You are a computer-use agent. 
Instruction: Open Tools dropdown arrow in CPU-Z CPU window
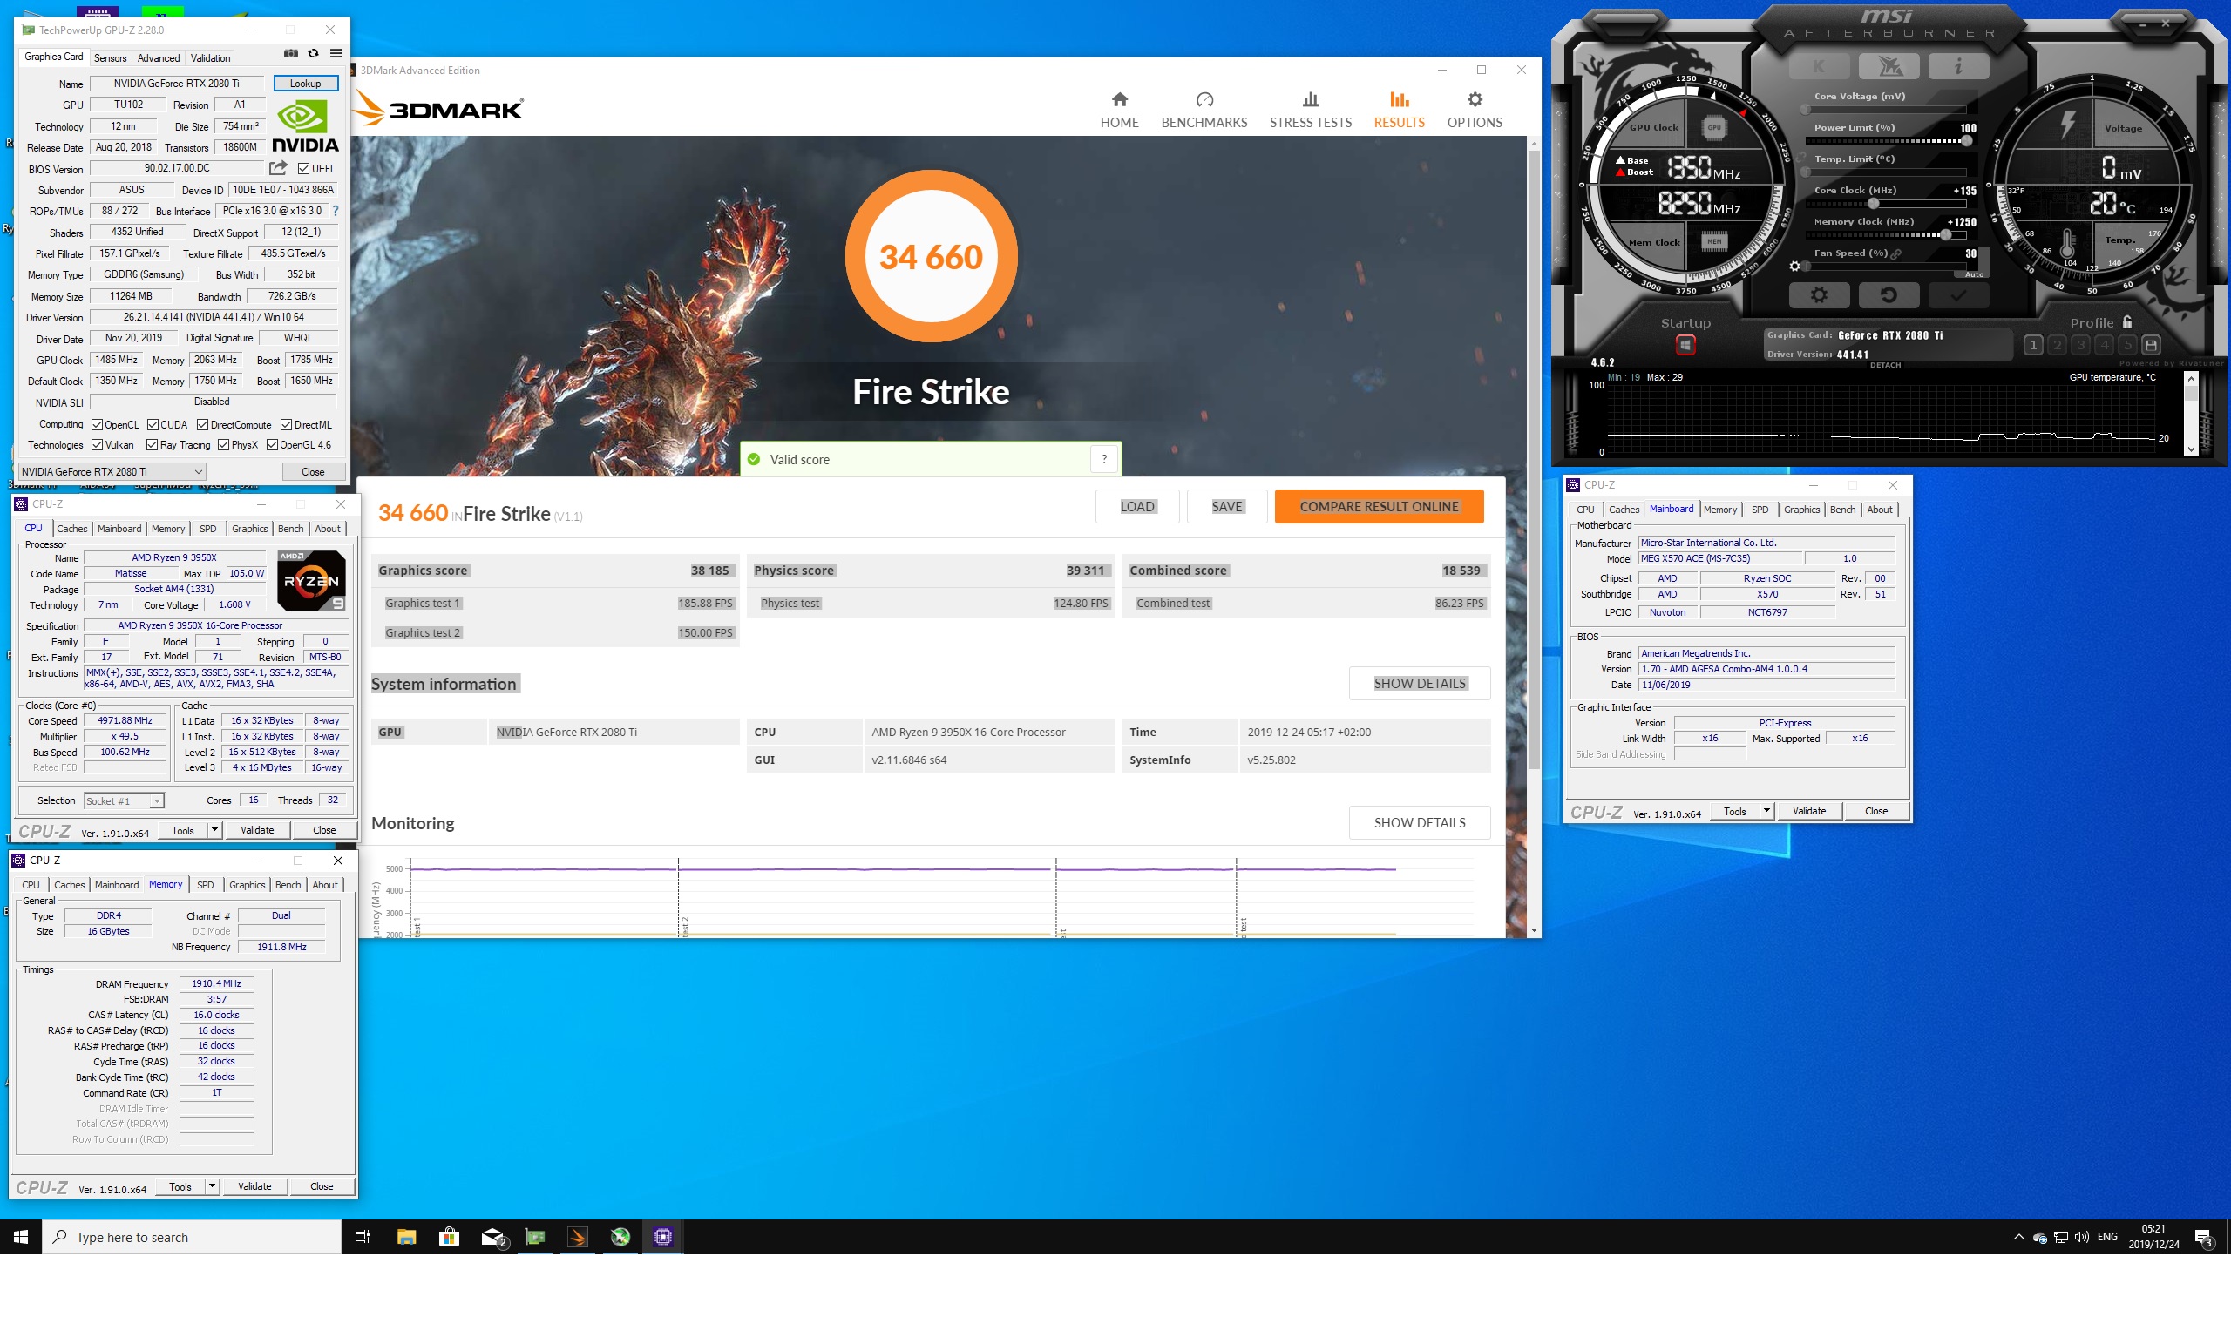[214, 830]
